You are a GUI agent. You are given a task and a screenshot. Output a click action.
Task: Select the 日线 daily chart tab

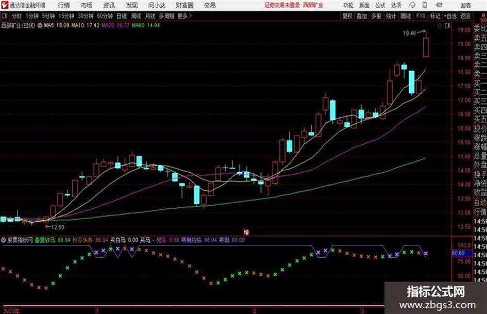click(122, 16)
